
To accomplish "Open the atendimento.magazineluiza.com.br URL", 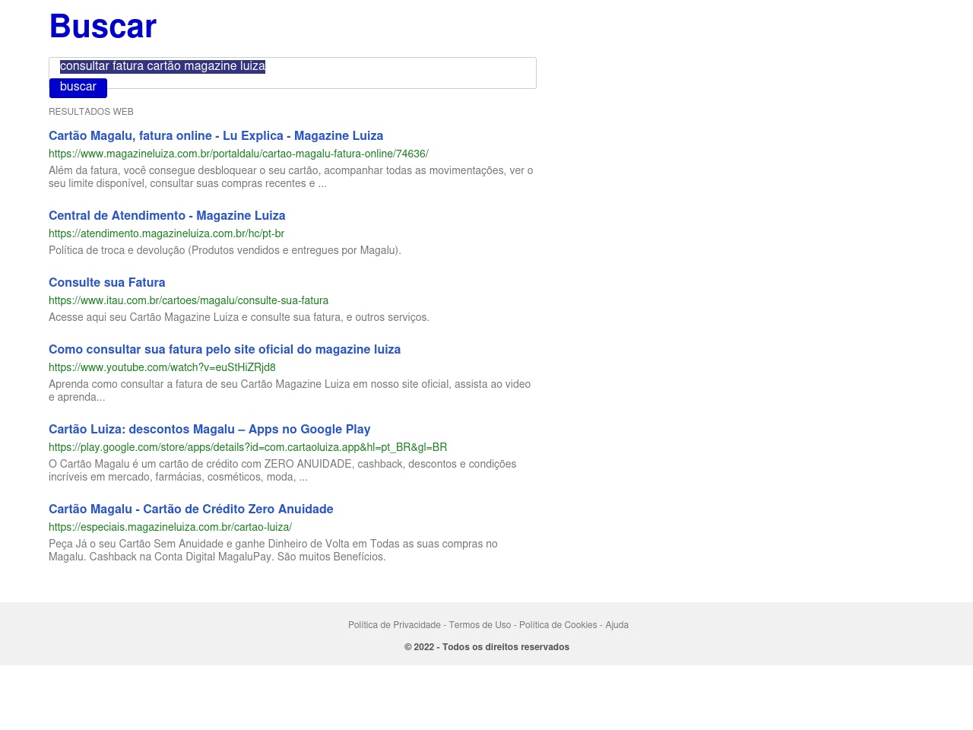I will point(166,233).
